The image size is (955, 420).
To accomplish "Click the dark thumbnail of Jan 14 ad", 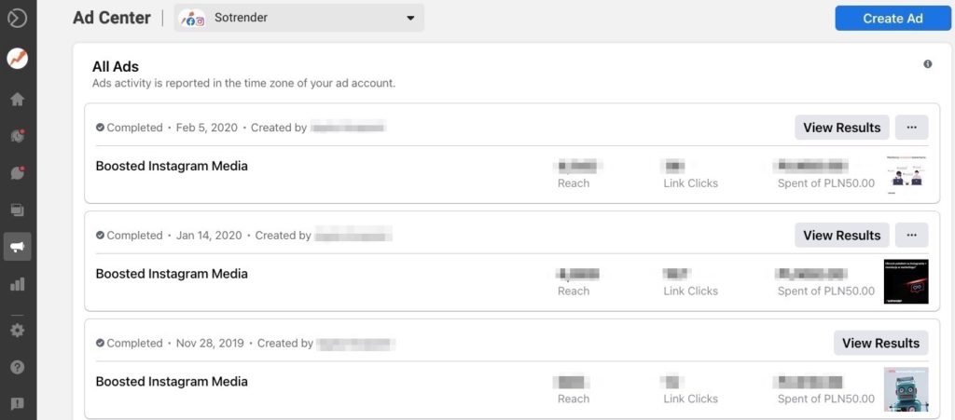I will pyautogui.click(x=906, y=281).
